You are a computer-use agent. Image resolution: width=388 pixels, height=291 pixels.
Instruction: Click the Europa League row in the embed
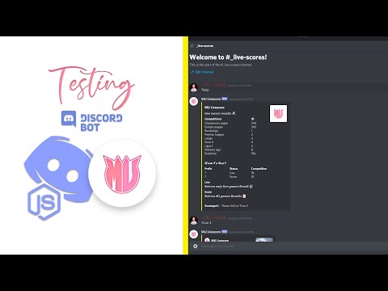pos(230,127)
